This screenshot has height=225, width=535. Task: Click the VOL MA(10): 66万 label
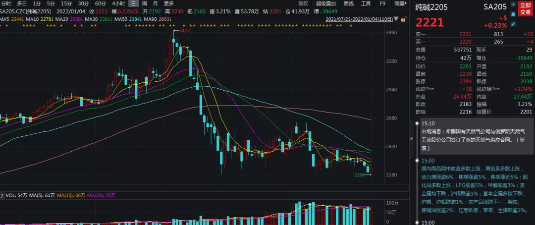point(71,196)
